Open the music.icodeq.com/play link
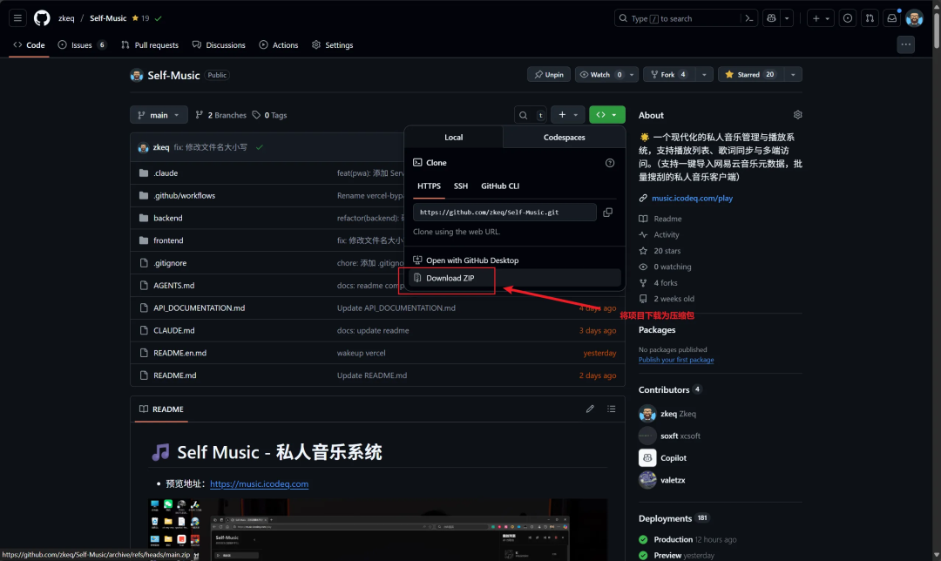Screen dimensions: 941x561 tap(692, 198)
